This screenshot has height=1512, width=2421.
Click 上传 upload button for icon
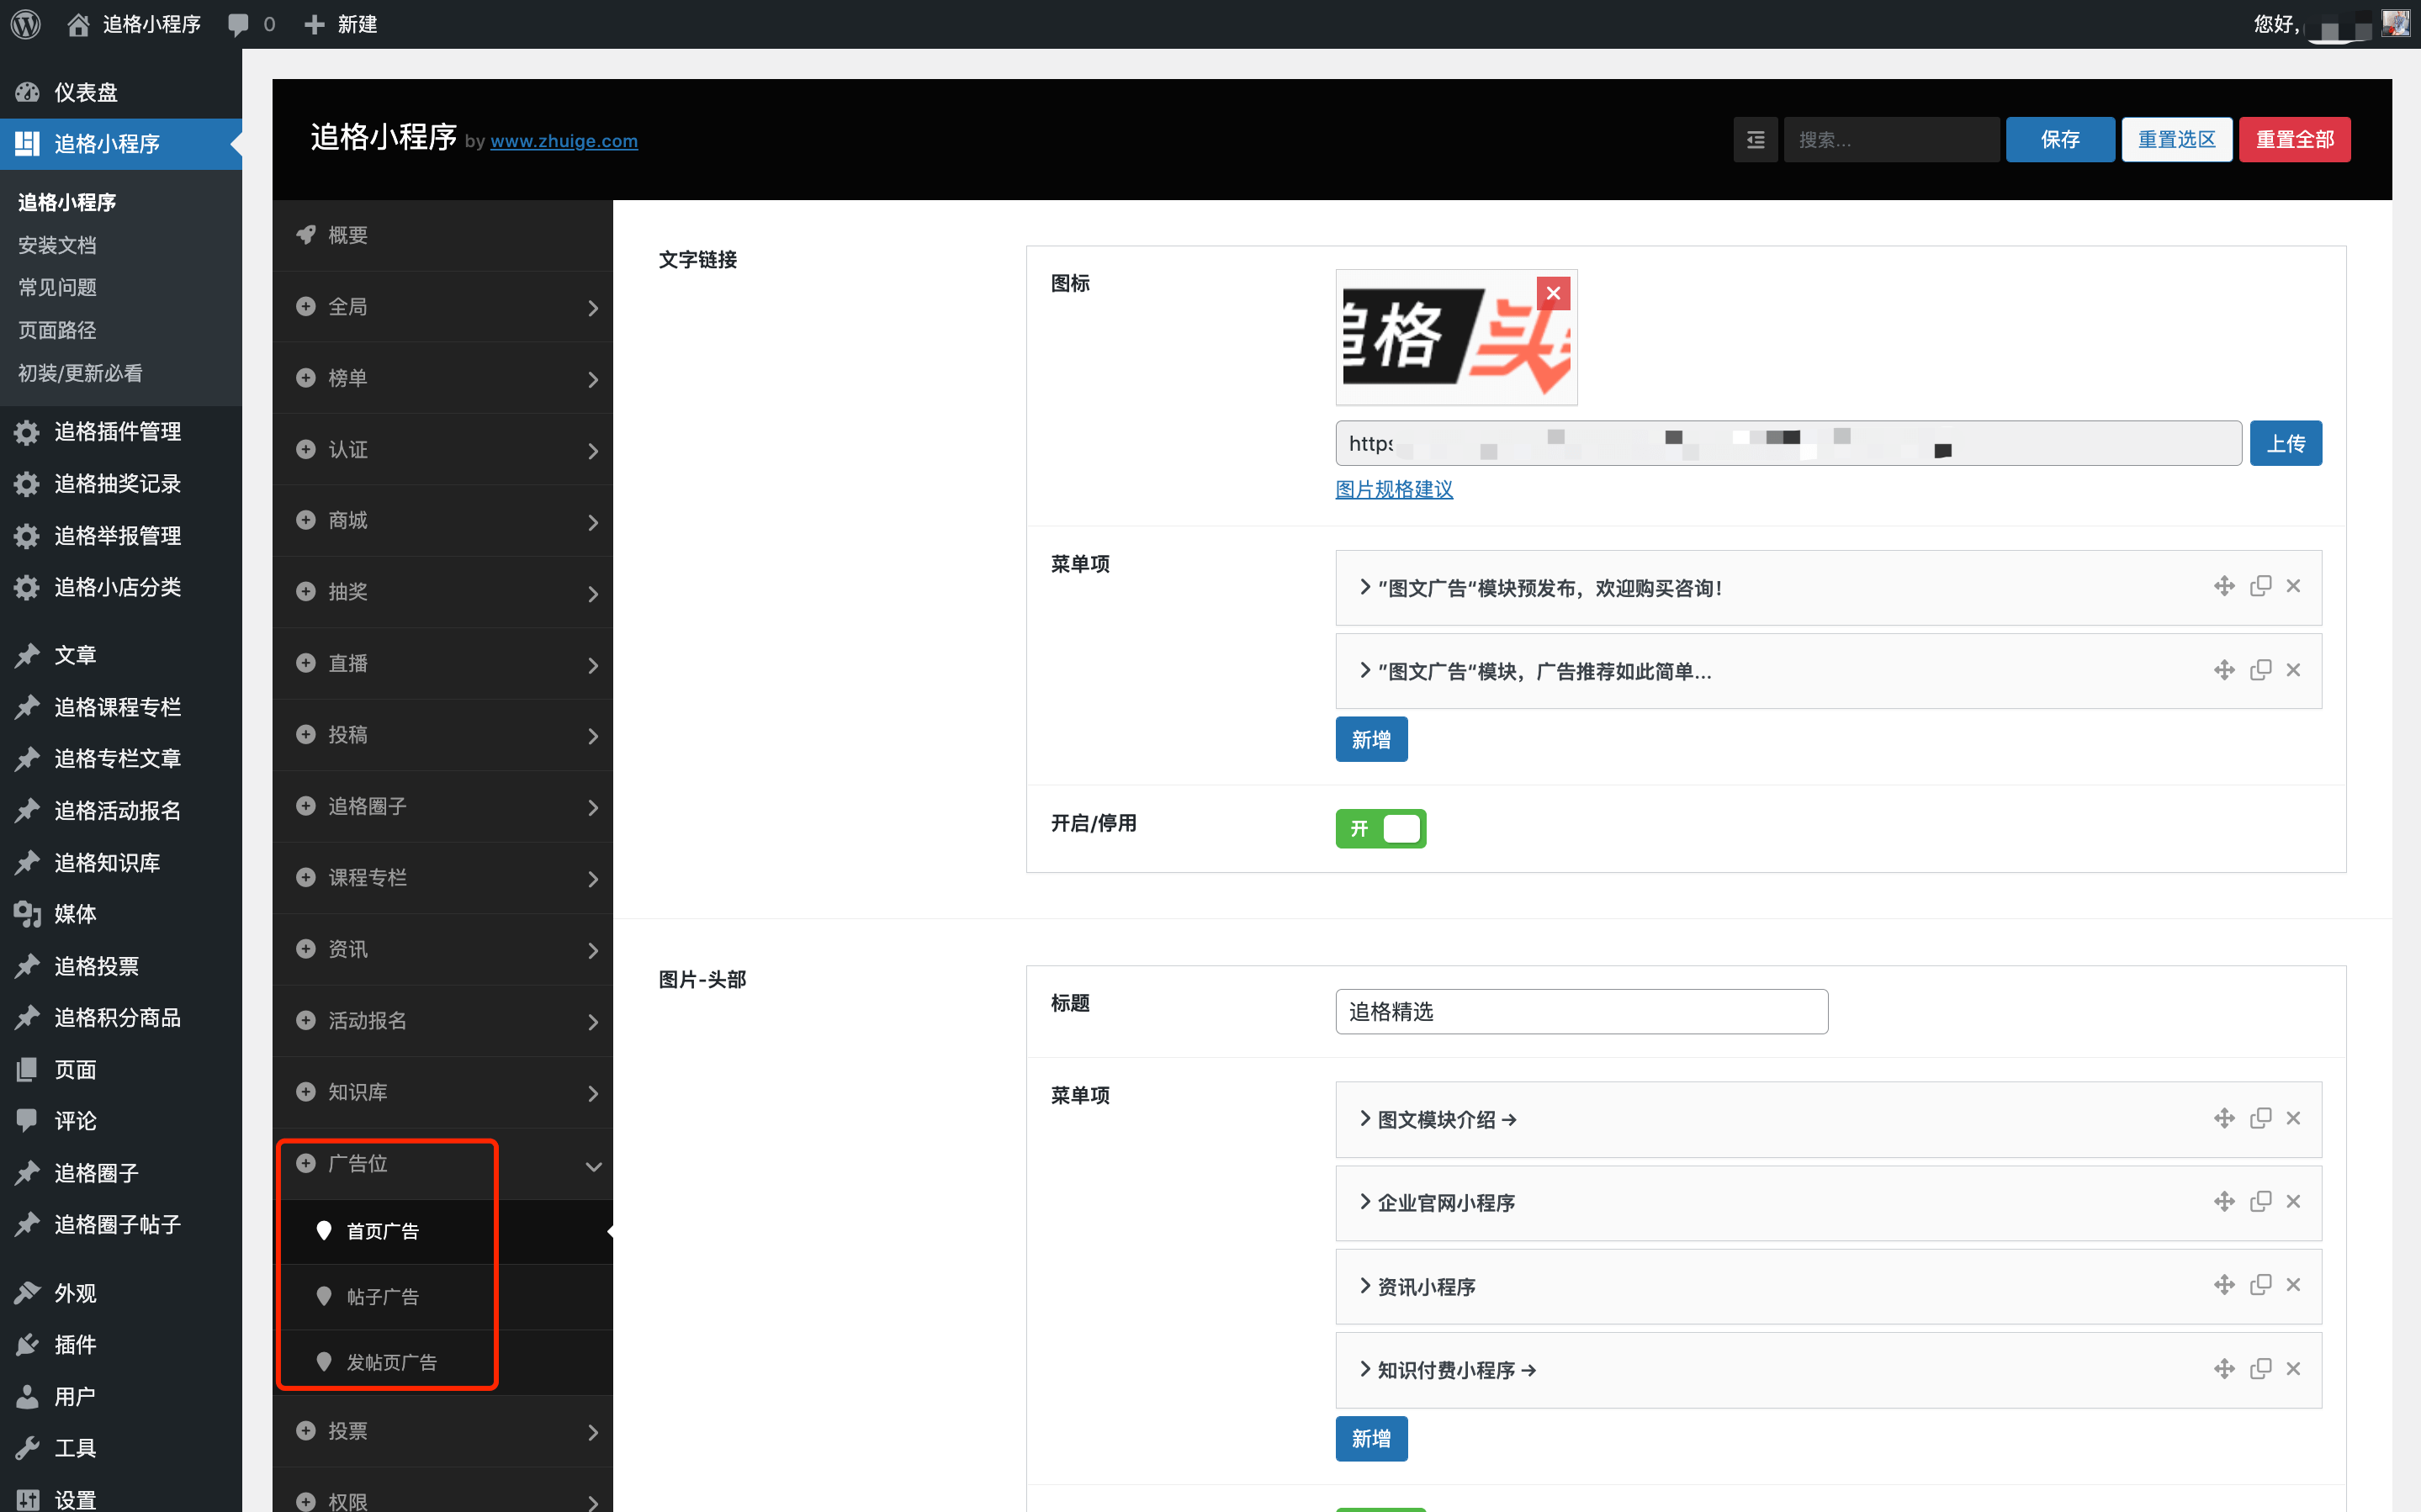pyautogui.click(x=2285, y=443)
